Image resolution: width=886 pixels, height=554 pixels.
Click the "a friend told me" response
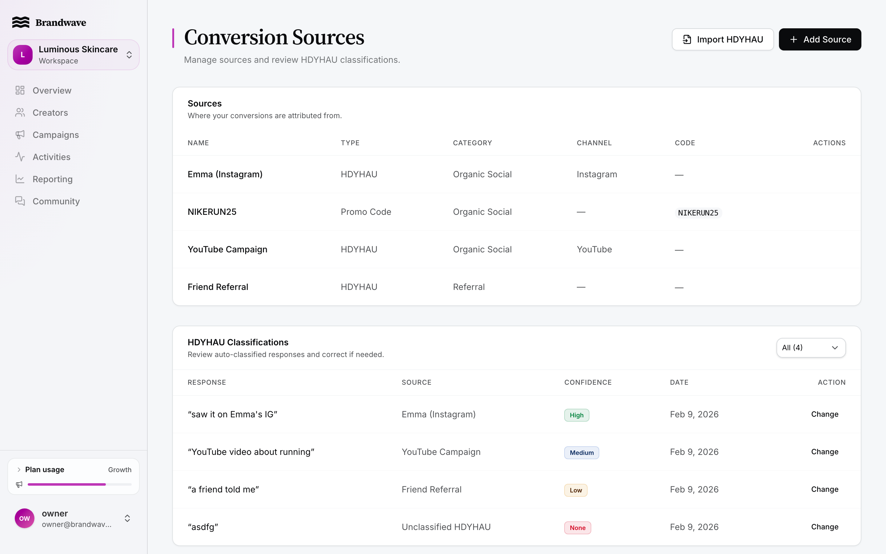click(223, 489)
